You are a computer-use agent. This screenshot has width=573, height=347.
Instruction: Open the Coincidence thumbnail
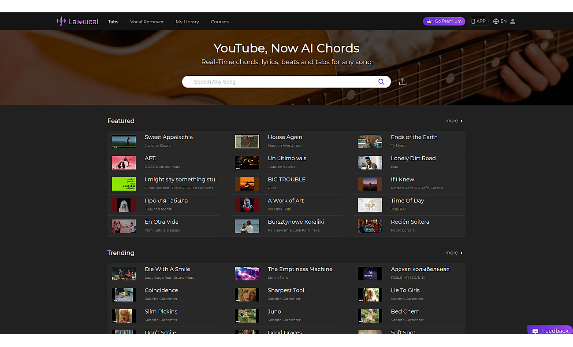point(124,295)
